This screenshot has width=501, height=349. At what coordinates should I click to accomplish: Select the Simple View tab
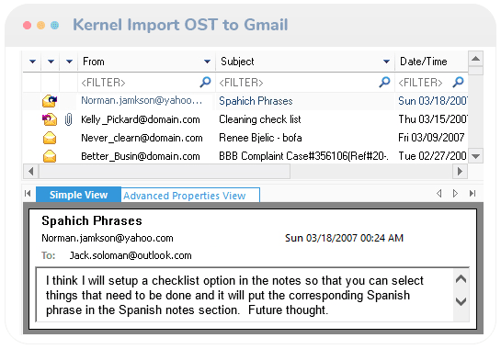point(79,195)
